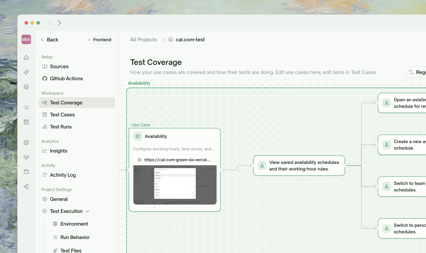Image resolution: width=426 pixels, height=253 pixels.
Task: Select the 'Create a new schedule' node
Action: [x=402, y=145]
